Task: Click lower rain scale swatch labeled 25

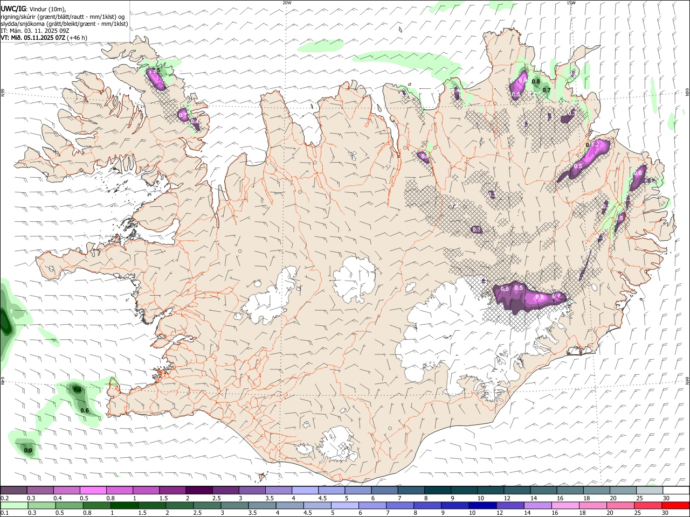Action: (x=648, y=505)
